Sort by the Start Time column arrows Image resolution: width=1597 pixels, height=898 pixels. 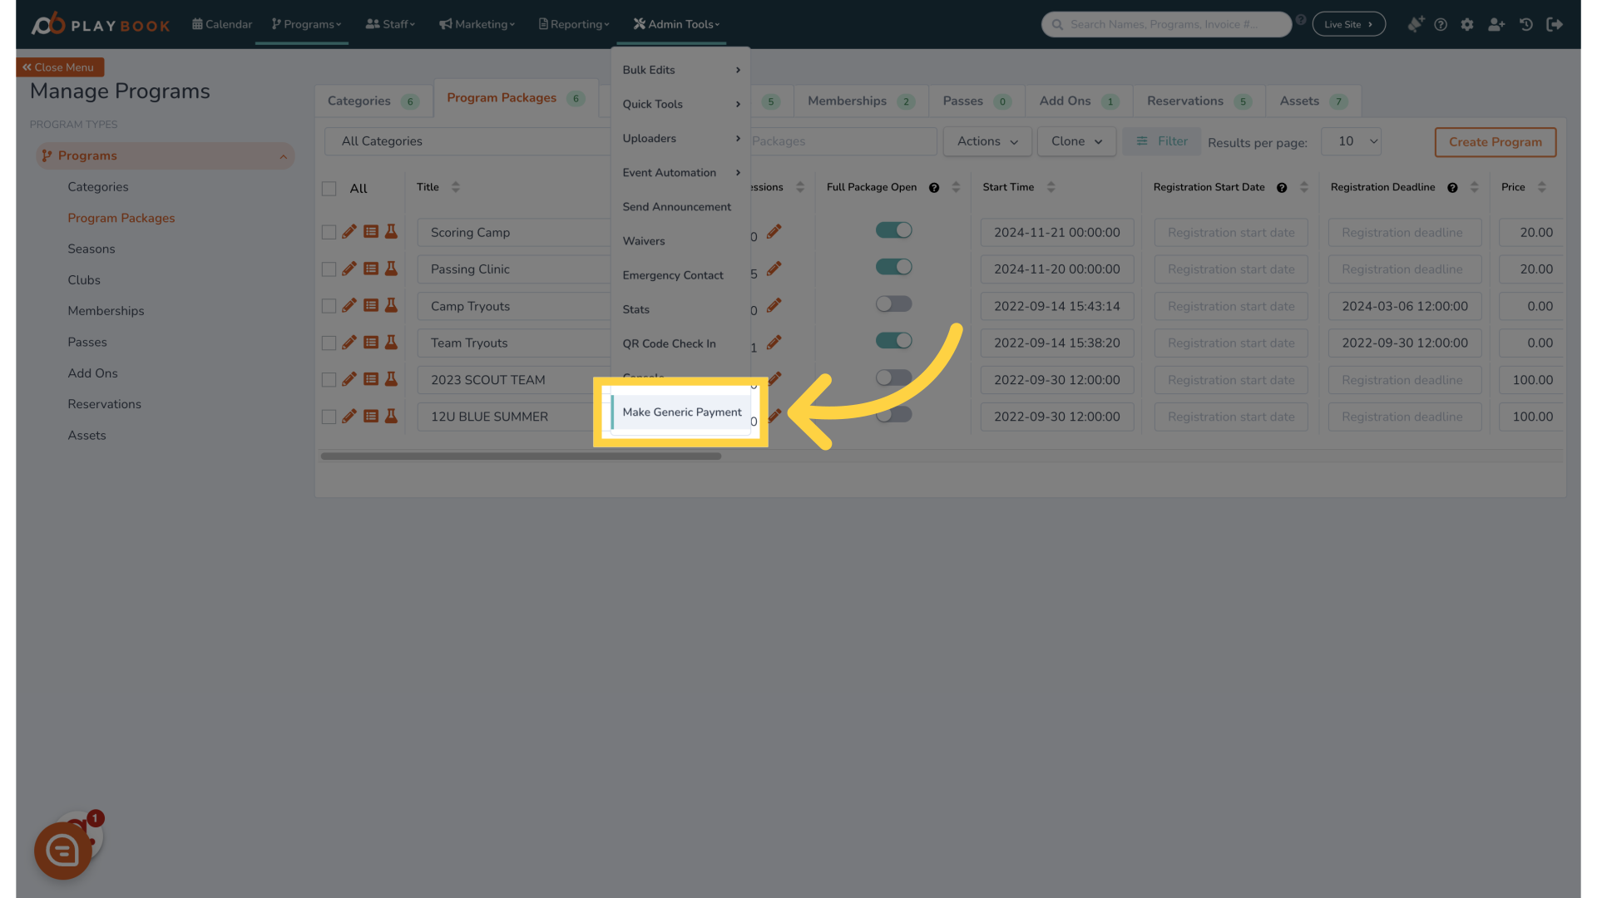(x=1051, y=187)
